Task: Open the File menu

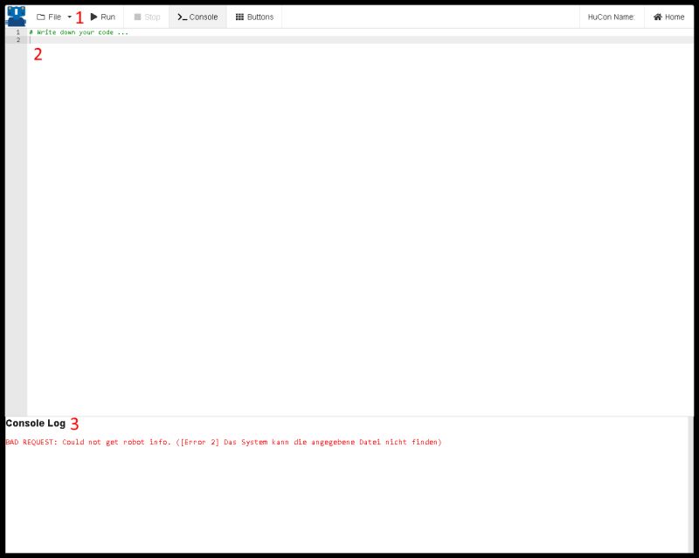Action: [54, 16]
